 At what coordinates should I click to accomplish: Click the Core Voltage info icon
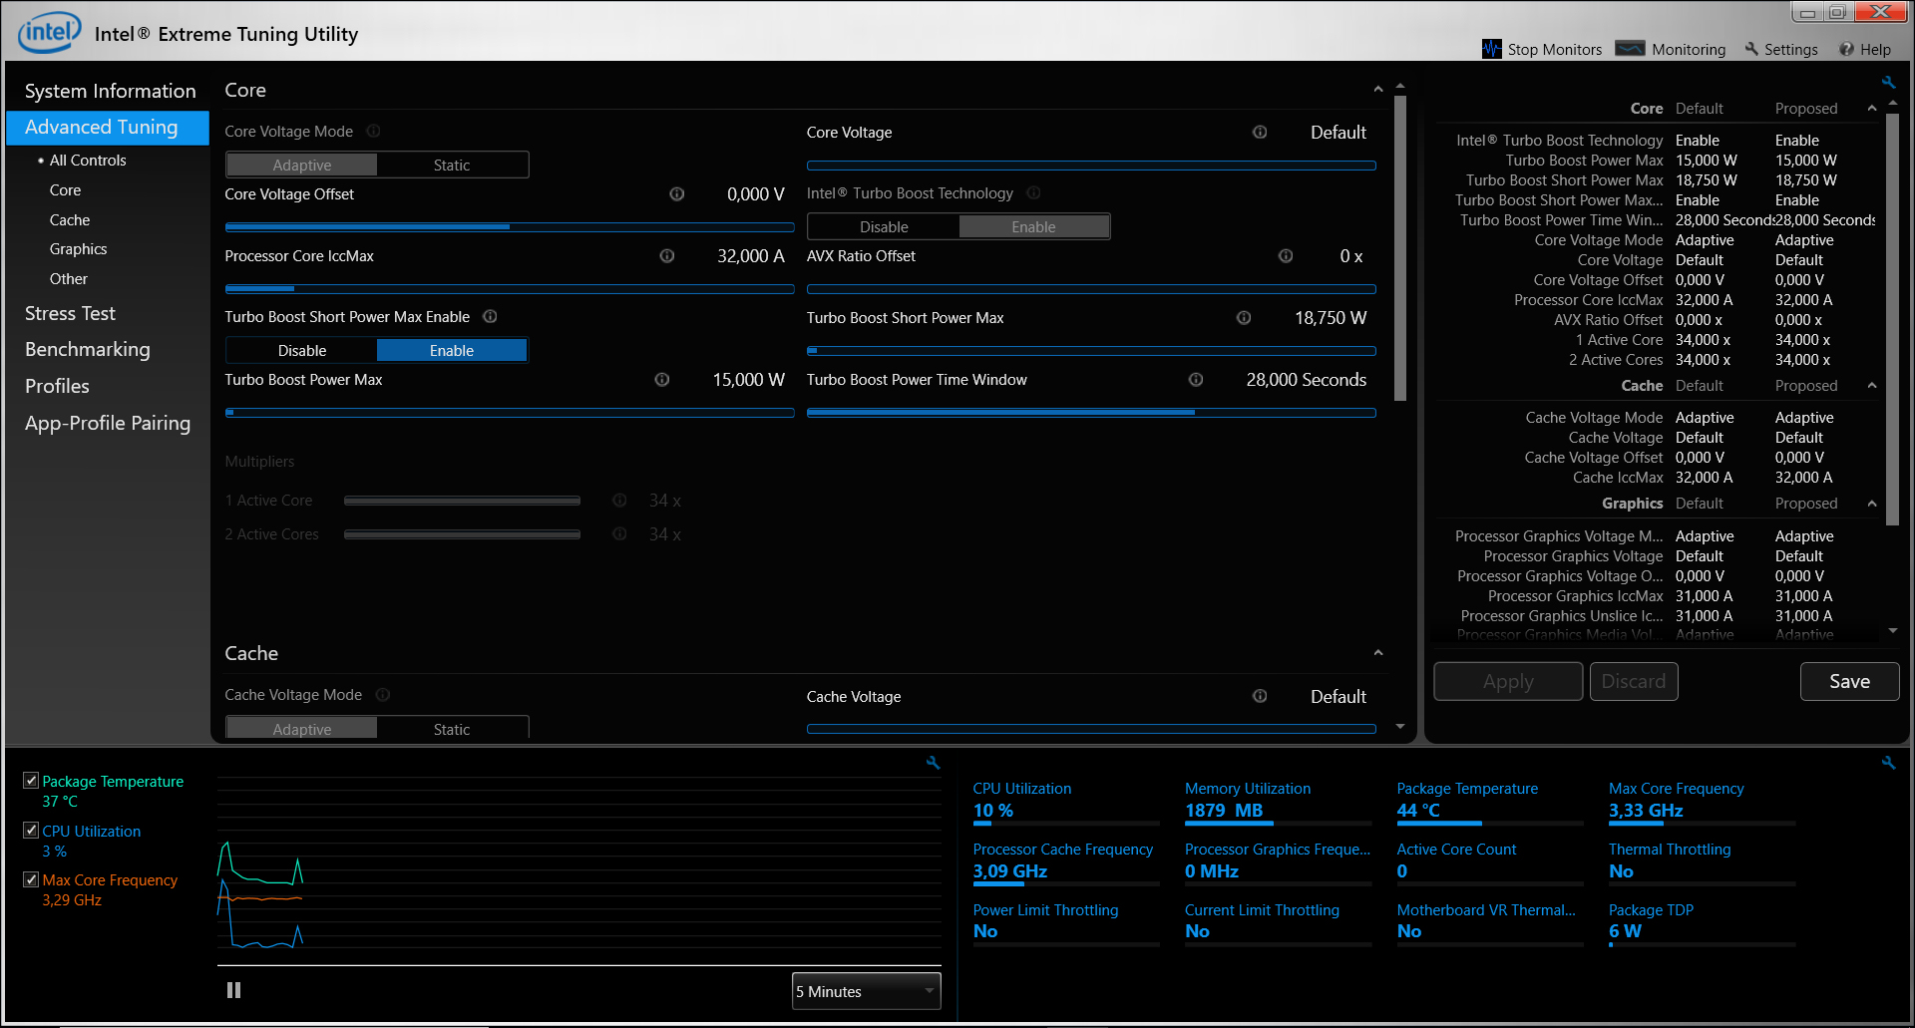point(1260,133)
